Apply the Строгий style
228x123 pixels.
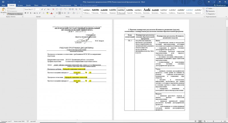pyautogui.click(x=130, y=11)
